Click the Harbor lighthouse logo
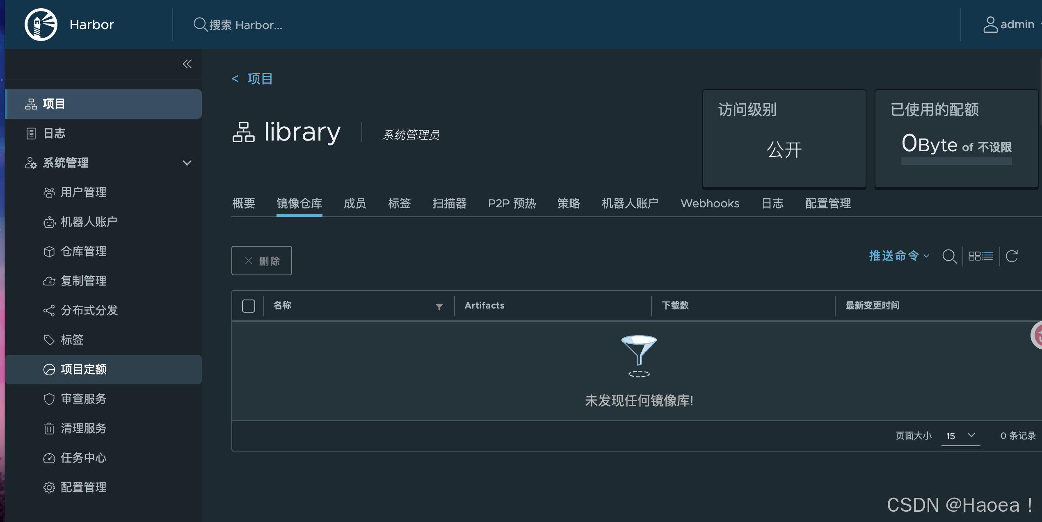The image size is (1042, 522). pyautogui.click(x=41, y=25)
